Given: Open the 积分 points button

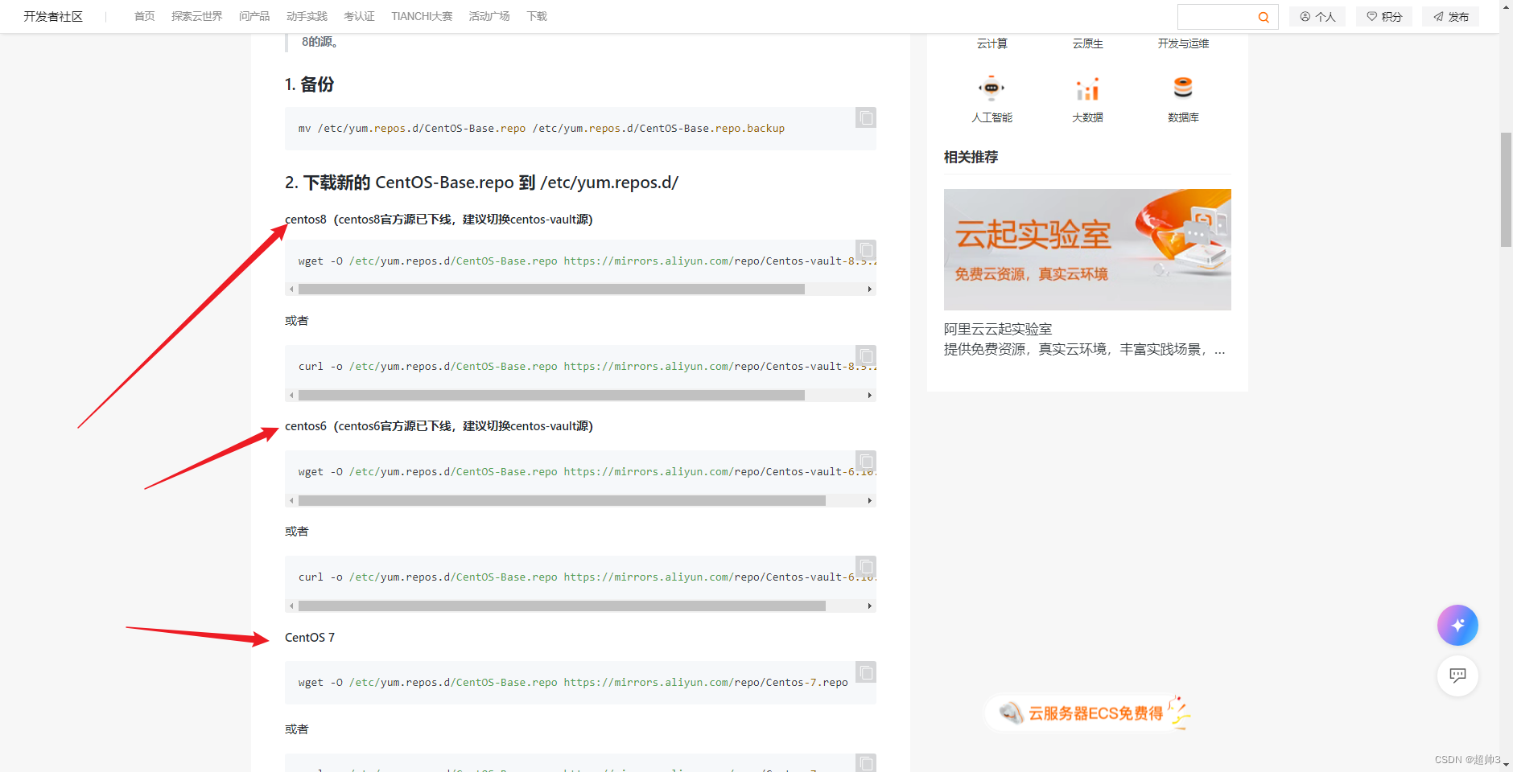Looking at the screenshot, I should click(1384, 17).
